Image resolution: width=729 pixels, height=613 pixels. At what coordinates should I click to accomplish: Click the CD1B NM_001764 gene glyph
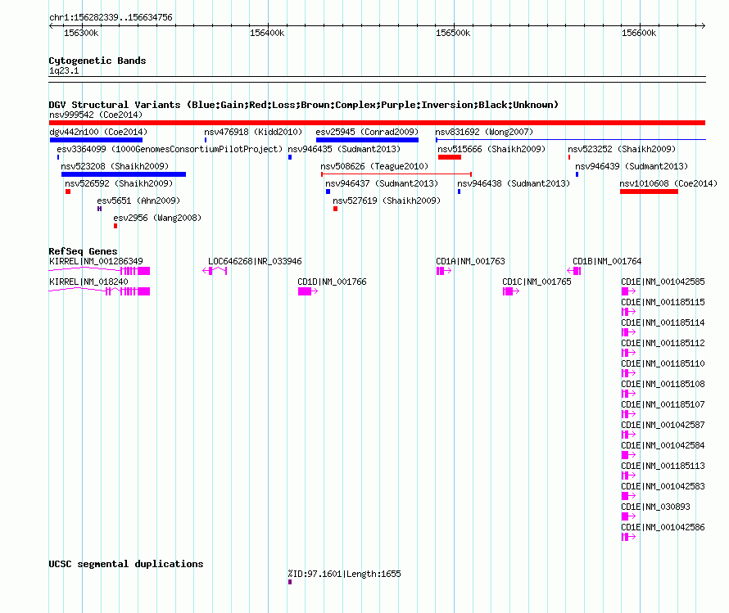(x=574, y=271)
